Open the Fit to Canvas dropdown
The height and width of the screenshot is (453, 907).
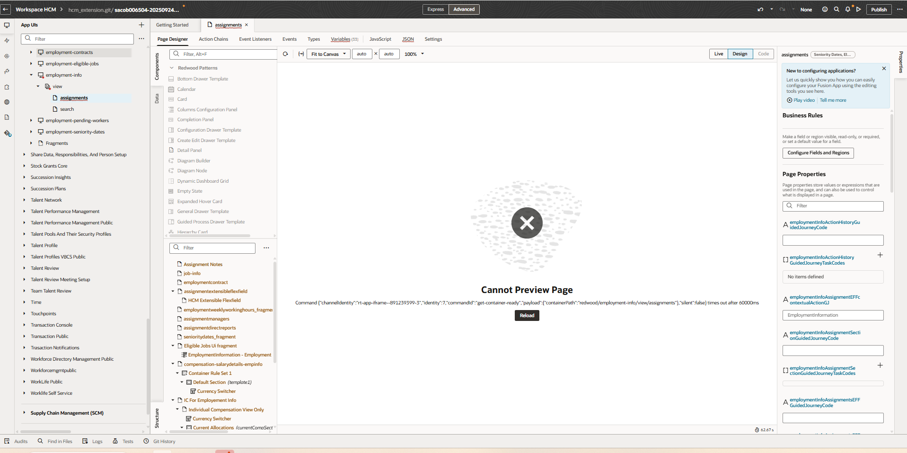pyautogui.click(x=329, y=54)
